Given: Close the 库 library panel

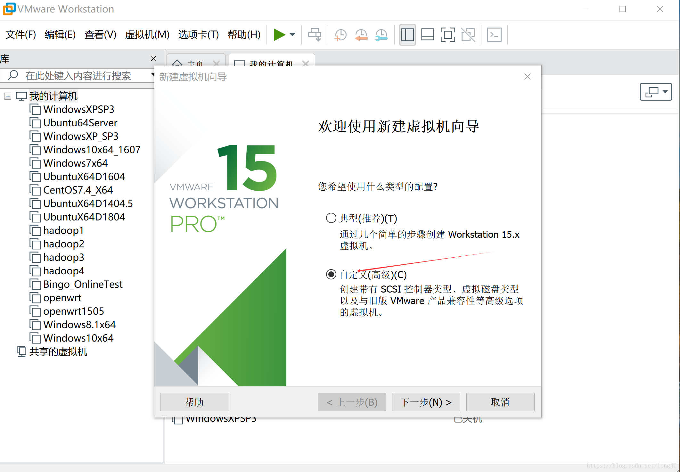Looking at the screenshot, I should [153, 58].
